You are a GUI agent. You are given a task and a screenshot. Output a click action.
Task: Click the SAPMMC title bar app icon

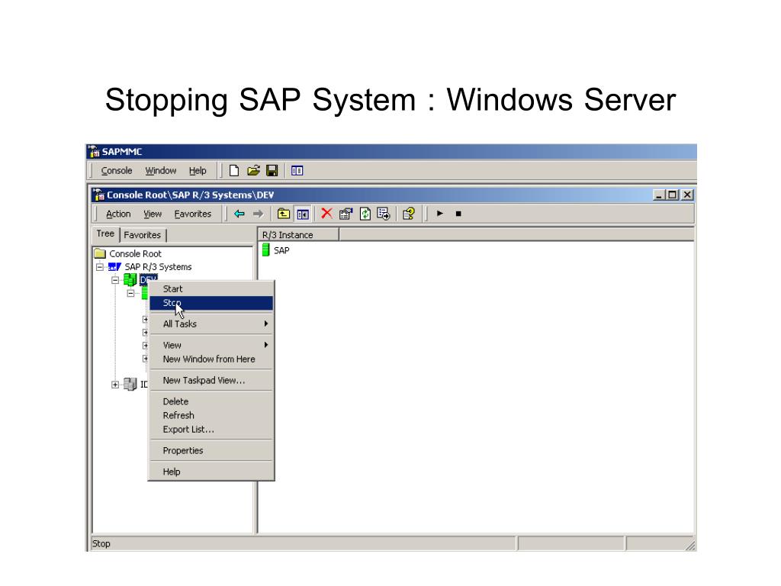(x=93, y=151)
